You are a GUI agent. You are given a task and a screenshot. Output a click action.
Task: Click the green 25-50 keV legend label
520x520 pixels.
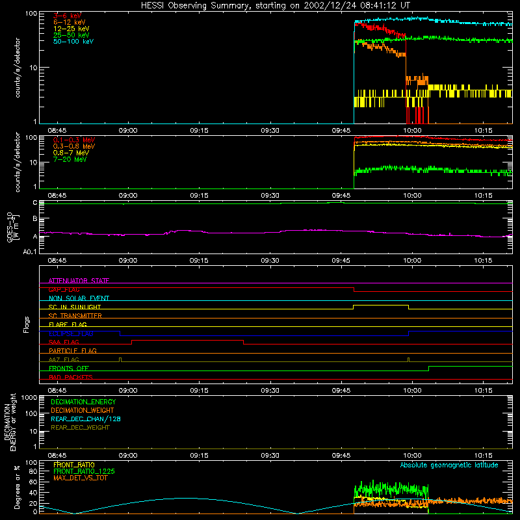point(71,35)
